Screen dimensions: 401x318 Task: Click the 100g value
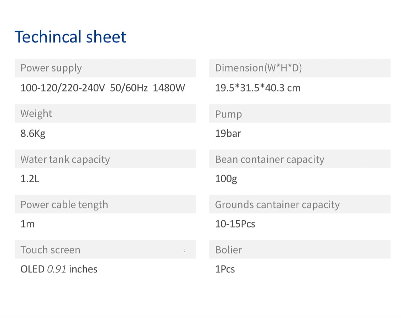[x=226, y=179]
